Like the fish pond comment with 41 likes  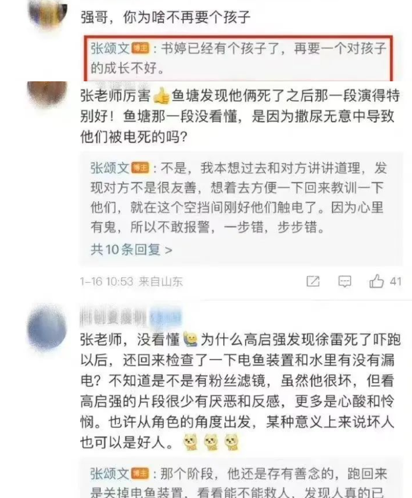tap(376, 281)
